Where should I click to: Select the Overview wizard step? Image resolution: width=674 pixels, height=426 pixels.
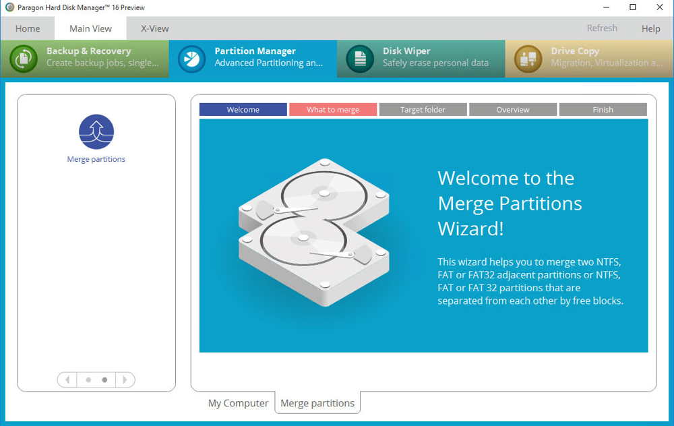pyautogui.click(x=513, y=109)
